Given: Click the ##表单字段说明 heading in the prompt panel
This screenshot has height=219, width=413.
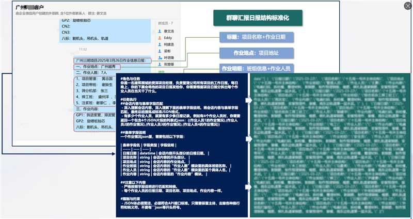Looking at the screenshot, I should pyautogui.click(x=133, y=133).
